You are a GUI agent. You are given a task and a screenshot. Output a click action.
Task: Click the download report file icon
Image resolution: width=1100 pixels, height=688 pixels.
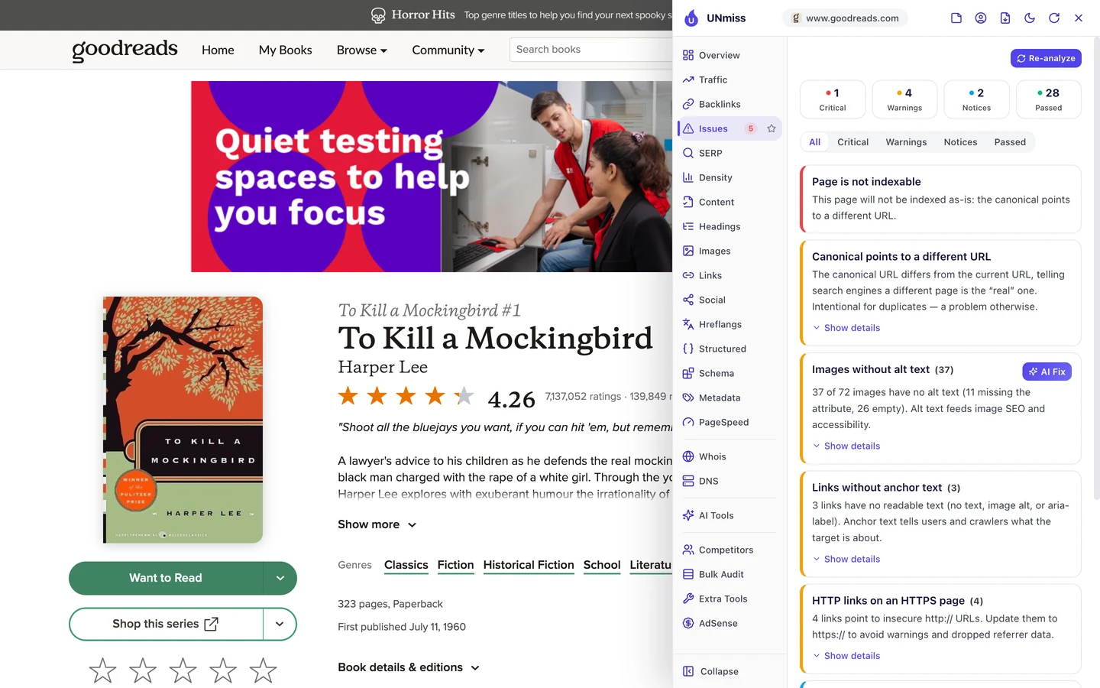(x=1005, y=18)
